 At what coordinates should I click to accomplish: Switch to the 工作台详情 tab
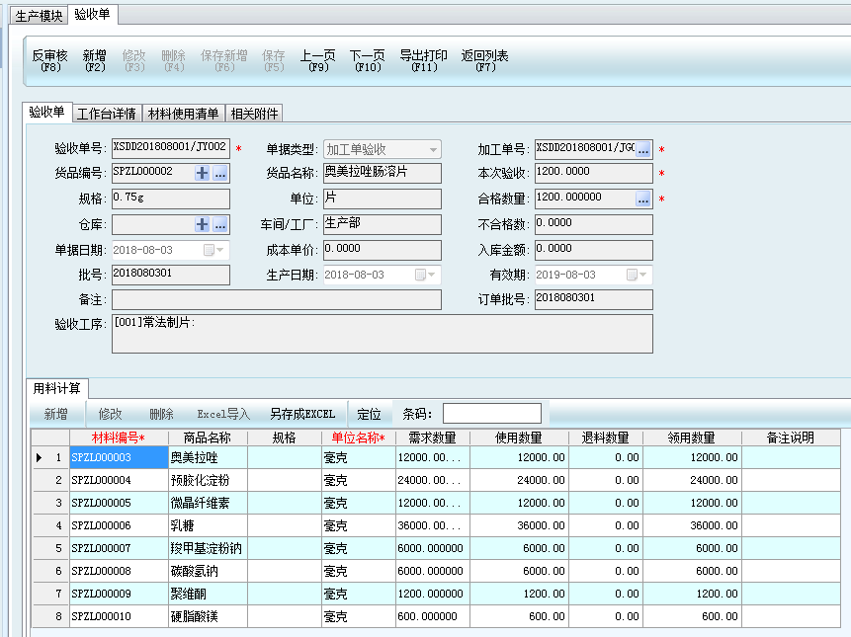(x=107, y=114)
